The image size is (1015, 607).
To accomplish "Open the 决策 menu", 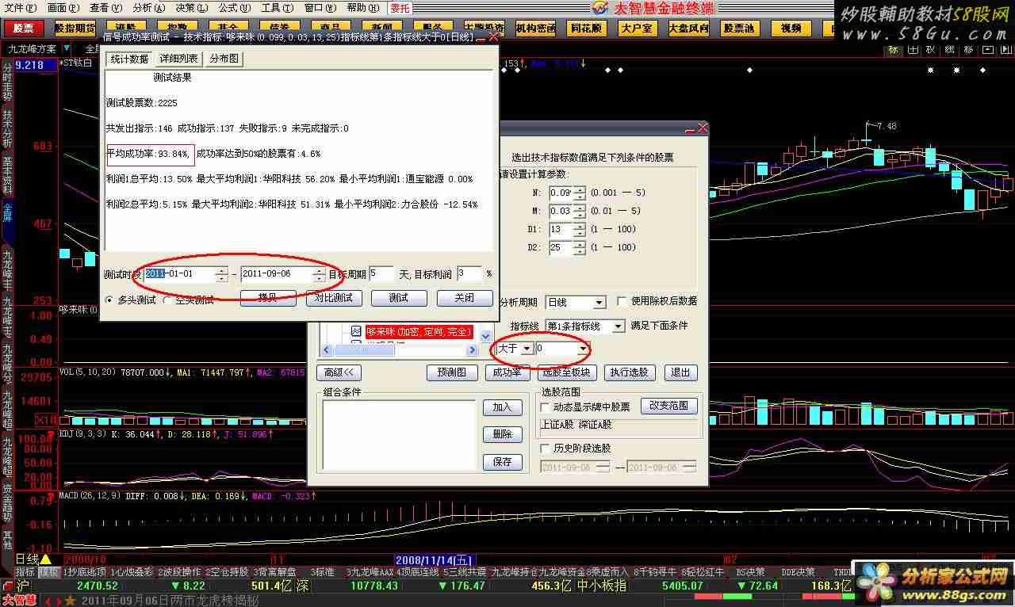I will point(192,8).
